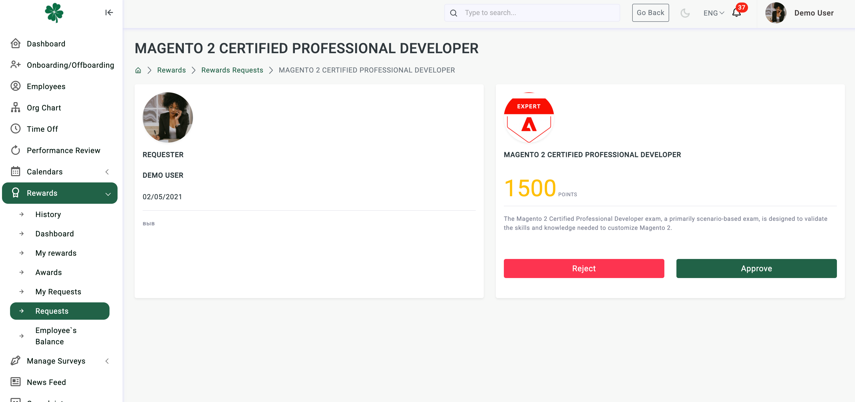The width and height of the screenshot is (855, 402).
Task: Select the active Requests sub-item
Action: (x=60, y=311)
